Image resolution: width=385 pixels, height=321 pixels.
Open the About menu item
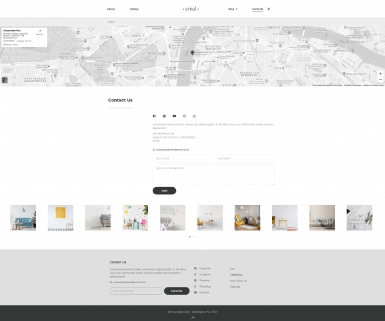tap(111, 9)
